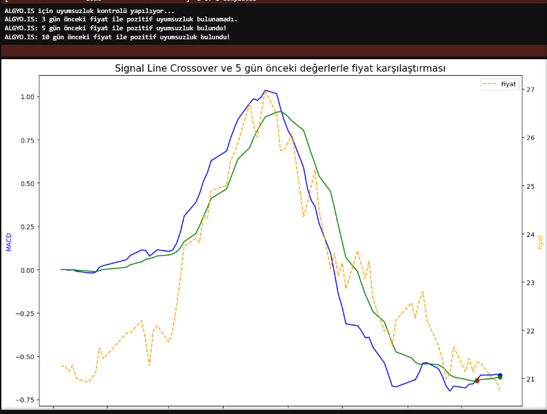Click the "5 gün önceki fiyat" output line
This screenshot has width=547, height=414.
point(115,28)
